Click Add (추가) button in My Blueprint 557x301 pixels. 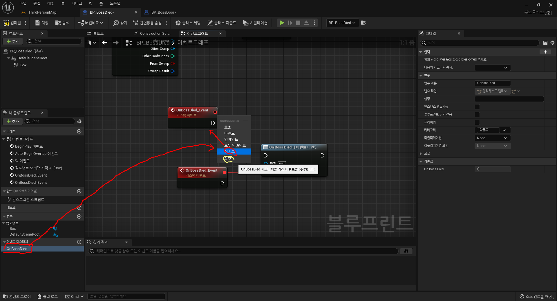(13, 121)
